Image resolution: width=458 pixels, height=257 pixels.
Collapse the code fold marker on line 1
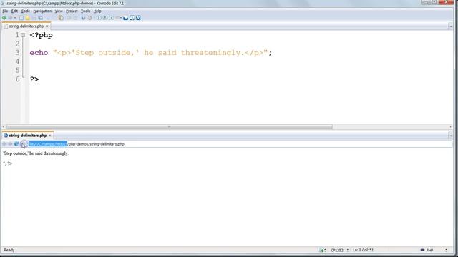click(23, 35)
